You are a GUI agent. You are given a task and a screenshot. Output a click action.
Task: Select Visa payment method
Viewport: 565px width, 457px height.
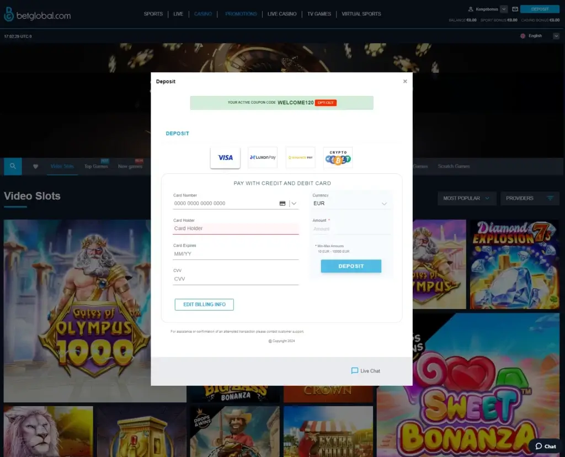pos(225,157)
